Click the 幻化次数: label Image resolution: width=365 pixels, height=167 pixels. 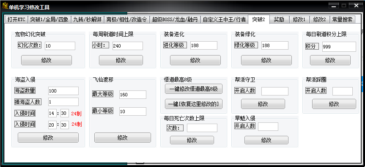(30, 45)
